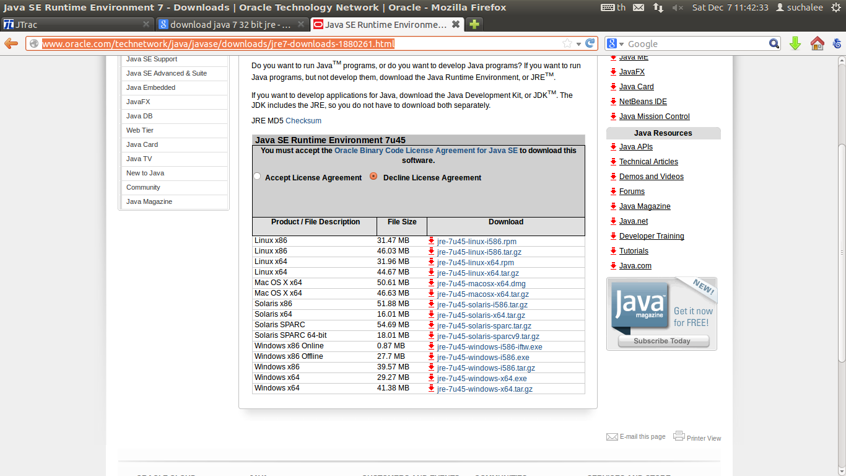Click the search magnifier icon in Google box
846x476 pixels.
(774, 43)
